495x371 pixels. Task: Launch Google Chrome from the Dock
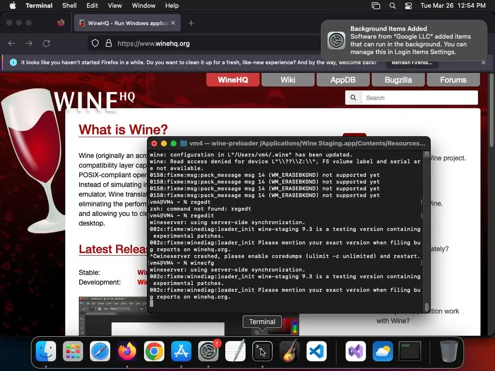click(x=154, y=351)
